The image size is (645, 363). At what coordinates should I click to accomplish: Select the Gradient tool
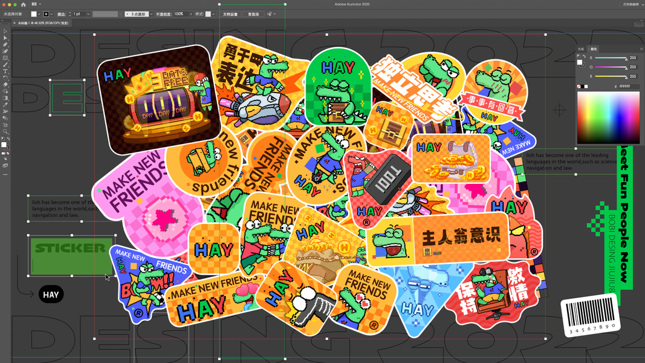5,98
